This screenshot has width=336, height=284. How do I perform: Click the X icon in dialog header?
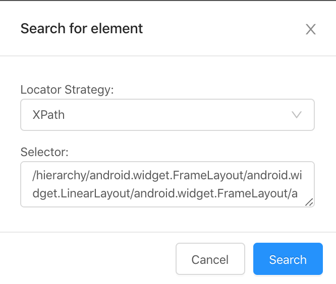pyautogui.click(x=311, y=29)
